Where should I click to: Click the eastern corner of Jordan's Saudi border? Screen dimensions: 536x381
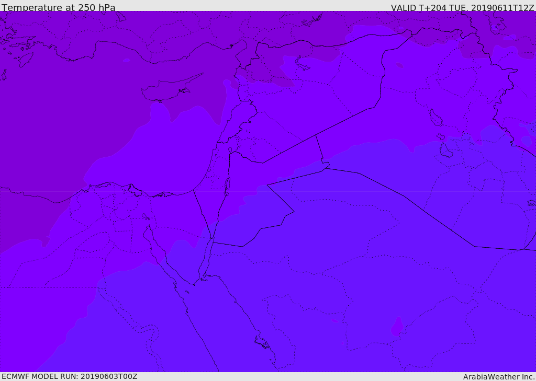(294, 212)
